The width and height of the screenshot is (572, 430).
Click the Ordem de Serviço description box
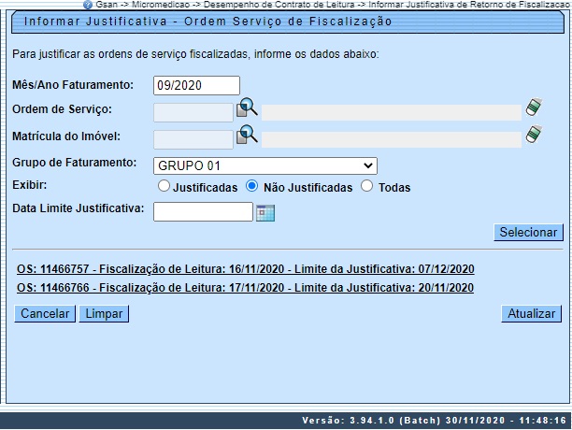point(392,113)
